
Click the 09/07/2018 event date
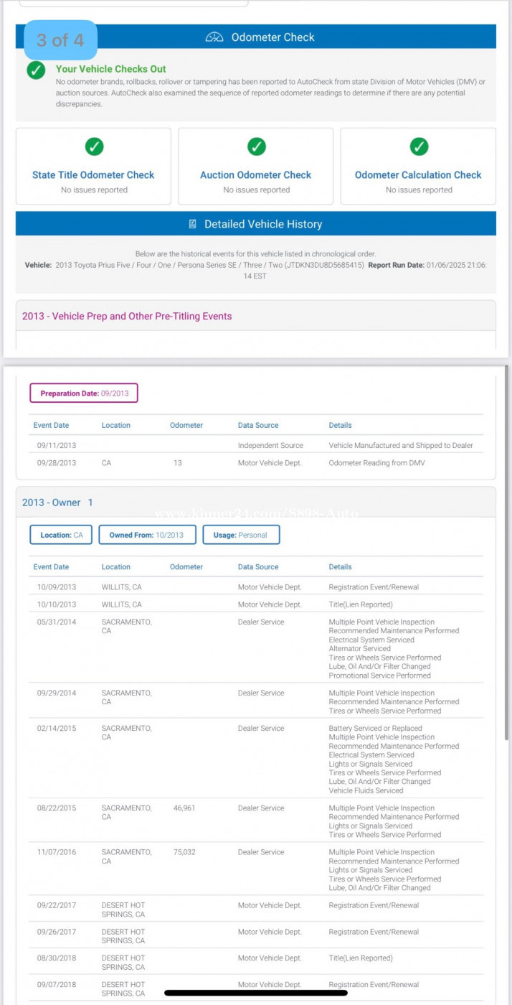pyautogui.click(x=57, y=985)
